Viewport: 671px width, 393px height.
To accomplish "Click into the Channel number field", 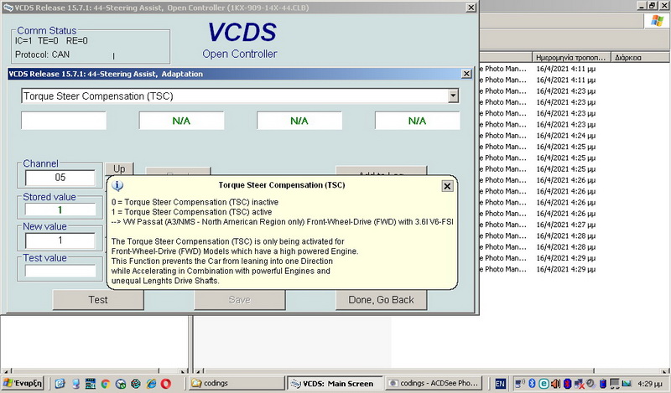I will click(x=60, y=178).
